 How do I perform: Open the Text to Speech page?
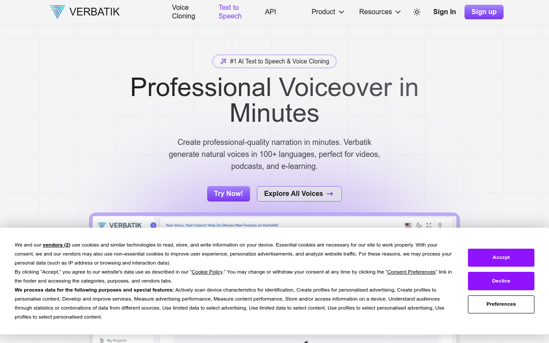(230, 12)
